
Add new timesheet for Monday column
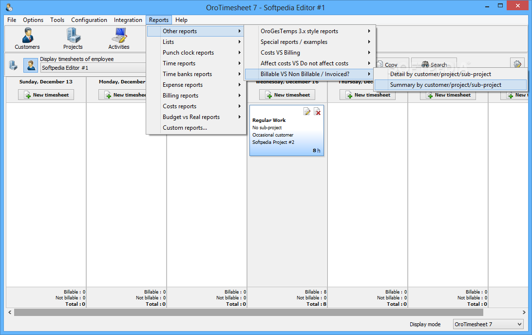click(x=122, y=95)
